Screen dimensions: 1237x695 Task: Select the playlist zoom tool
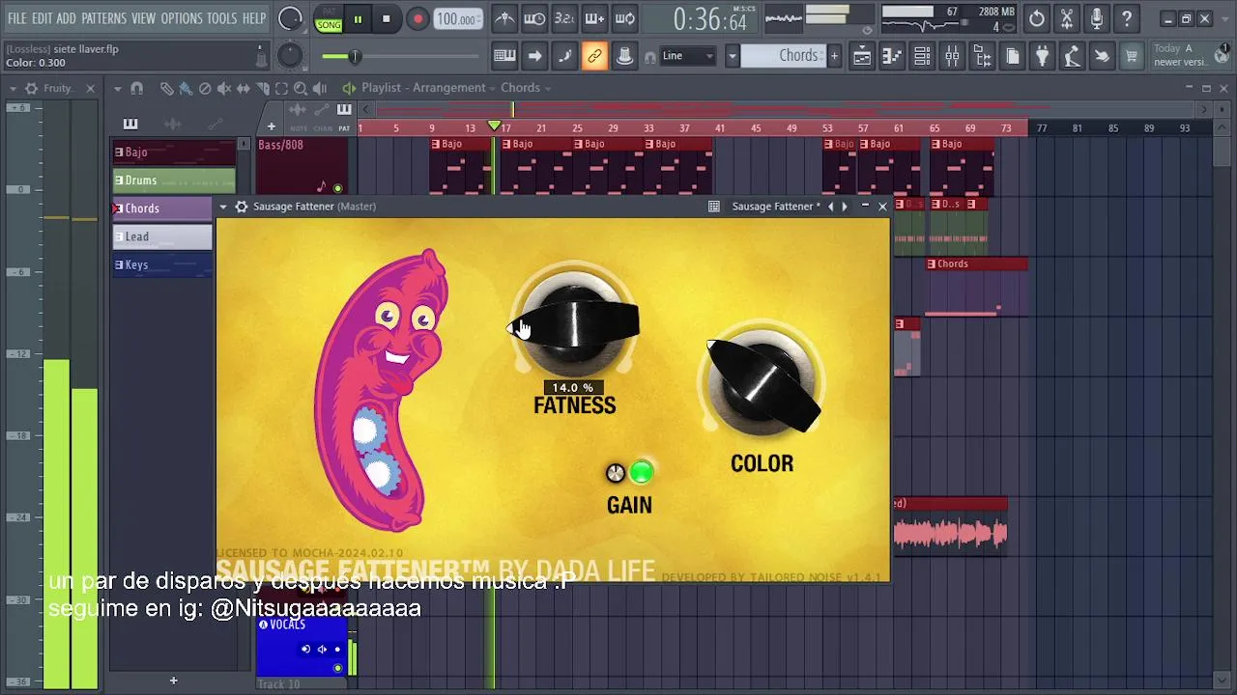click(x=301, y=88)
